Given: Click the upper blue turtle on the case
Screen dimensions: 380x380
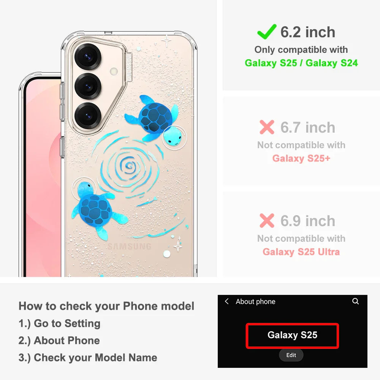Looking at the screenshot, I should point(155,120).
